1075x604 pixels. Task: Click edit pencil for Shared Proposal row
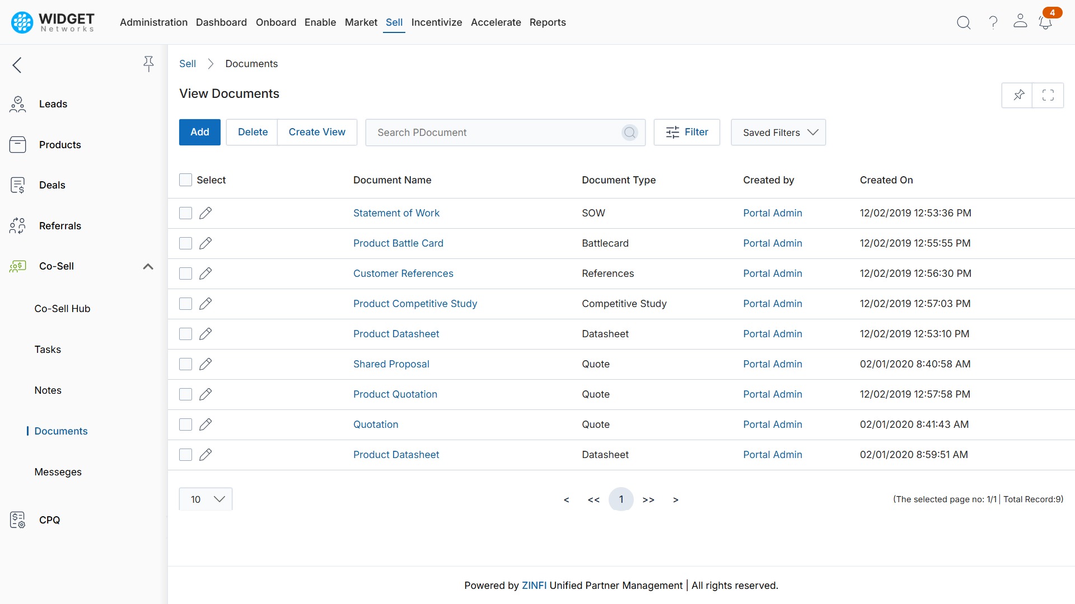coord(205,364)
